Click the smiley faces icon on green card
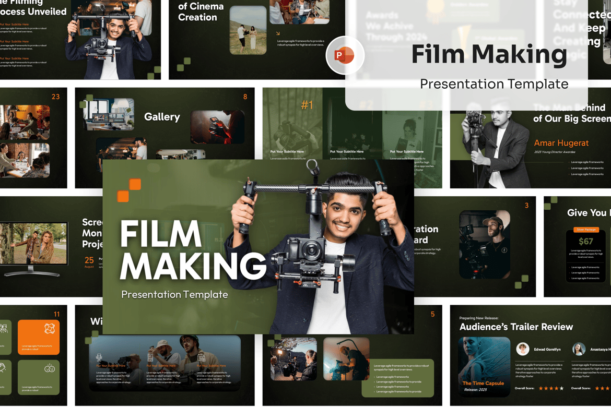Screen dimensions: 611x407 tap(50, 368)
